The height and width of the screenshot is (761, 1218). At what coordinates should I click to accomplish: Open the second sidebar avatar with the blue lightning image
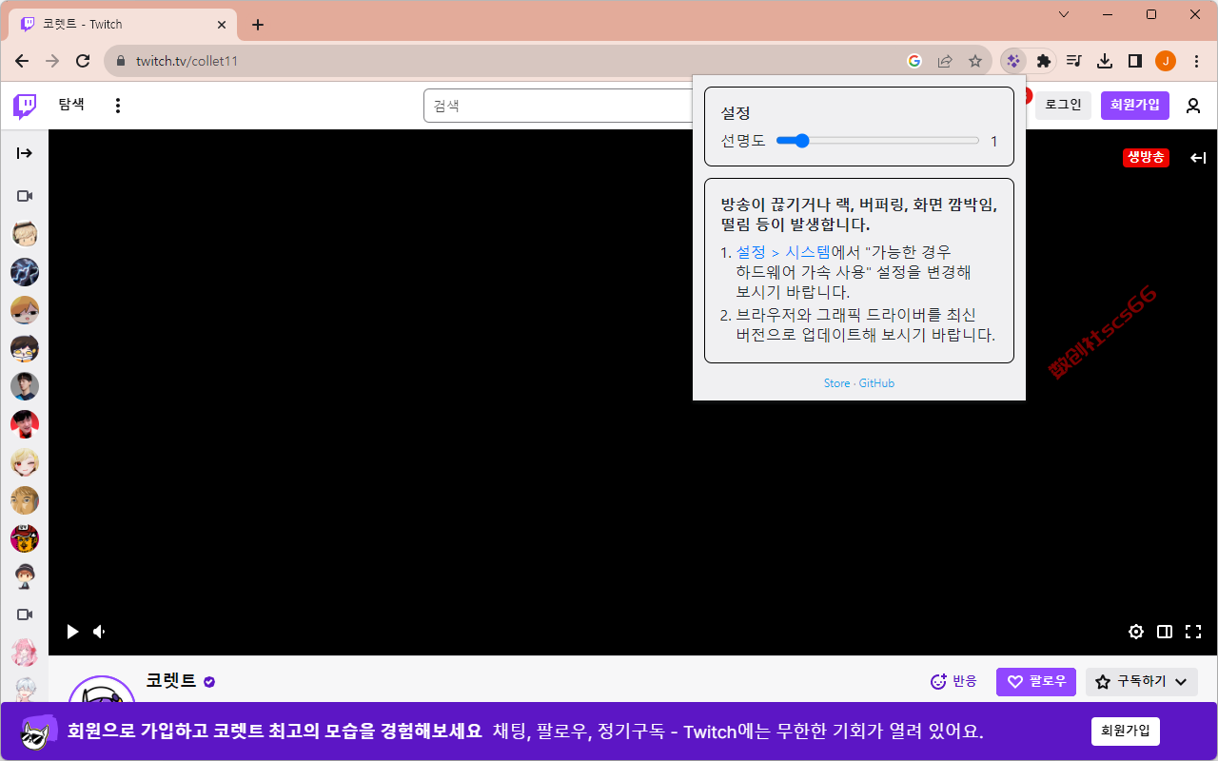coord(25,272)
